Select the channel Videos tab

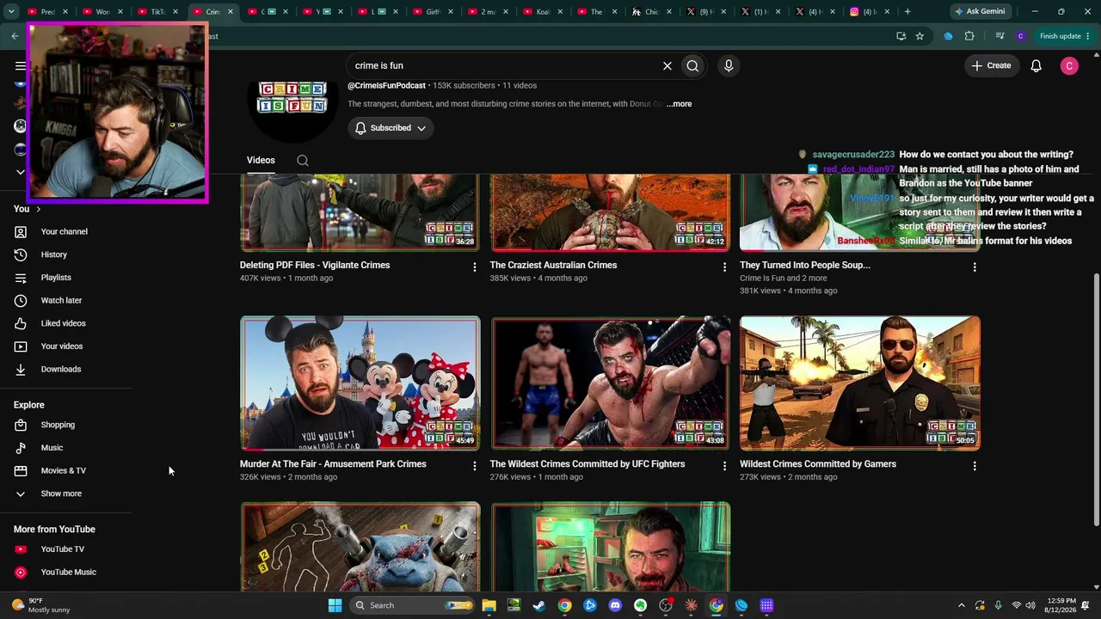click(261, 160)
